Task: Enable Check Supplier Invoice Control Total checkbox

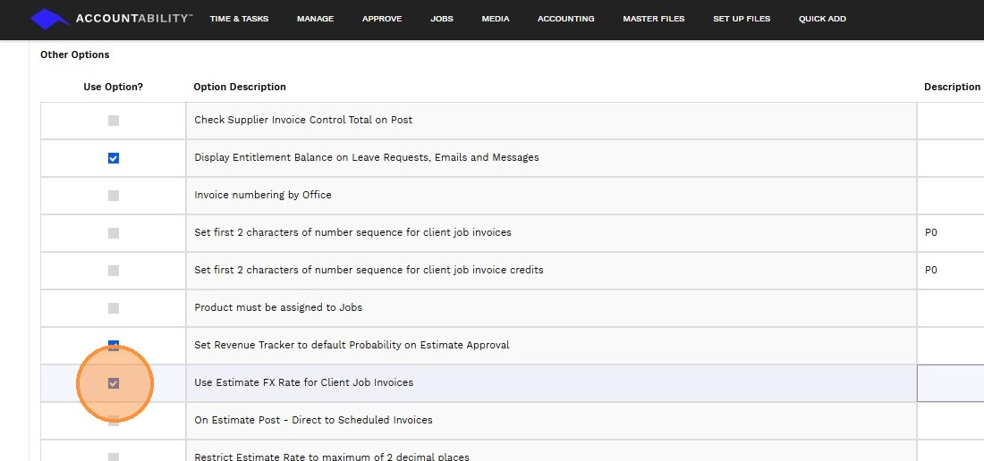Action: 114,121
